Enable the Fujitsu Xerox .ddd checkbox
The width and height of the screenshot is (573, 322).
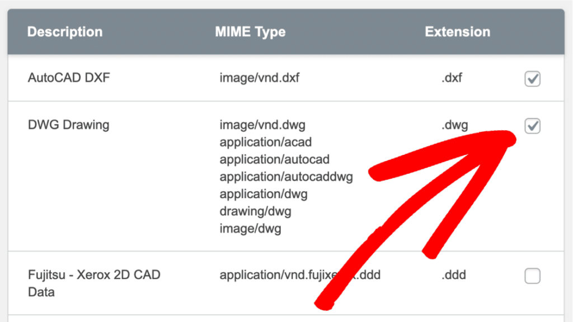pos(533,276)
